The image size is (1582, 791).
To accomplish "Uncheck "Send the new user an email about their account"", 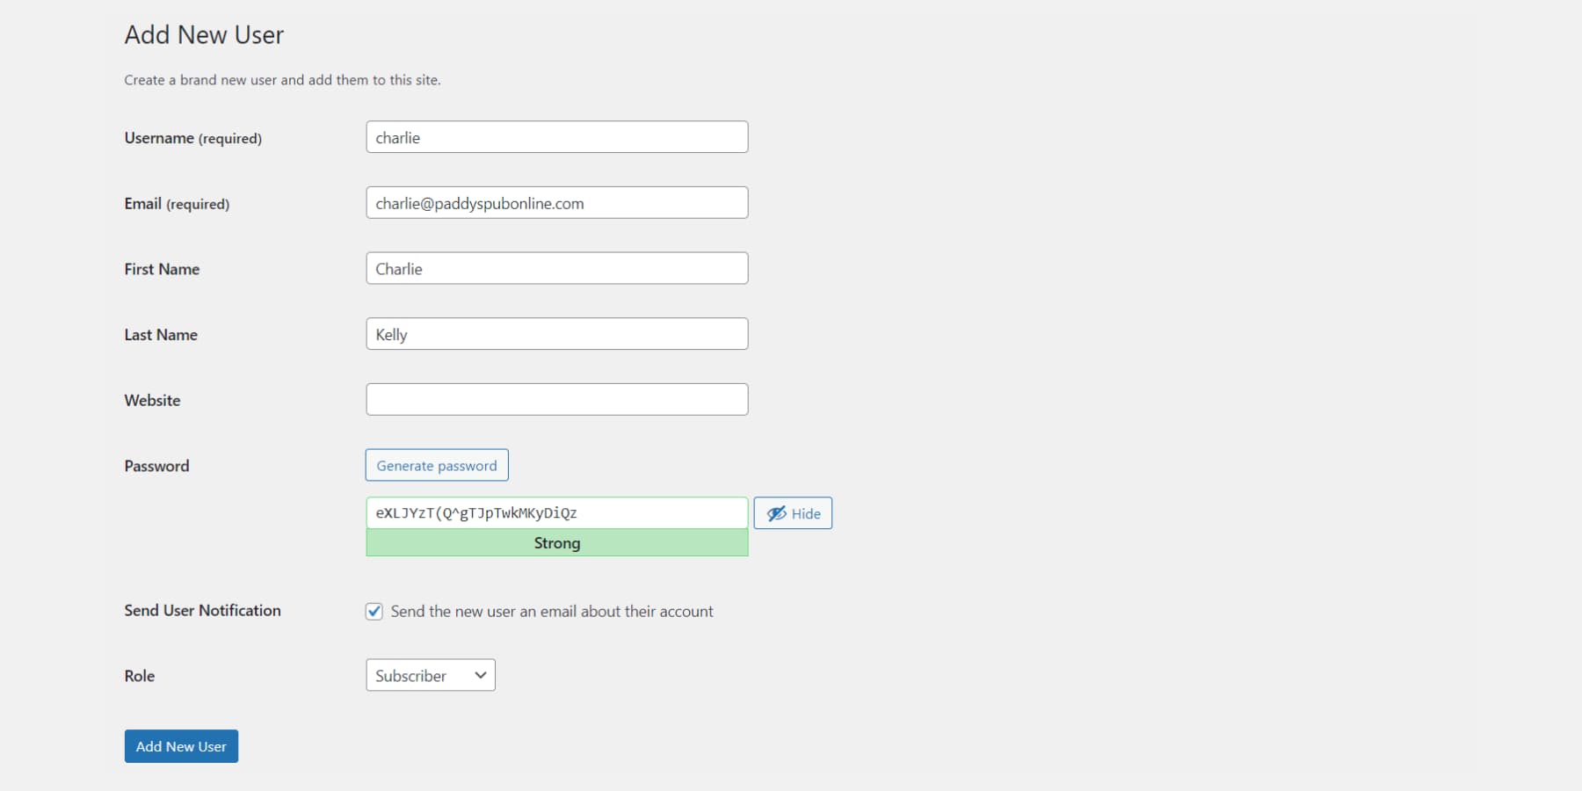I will [x=374, y=611].
